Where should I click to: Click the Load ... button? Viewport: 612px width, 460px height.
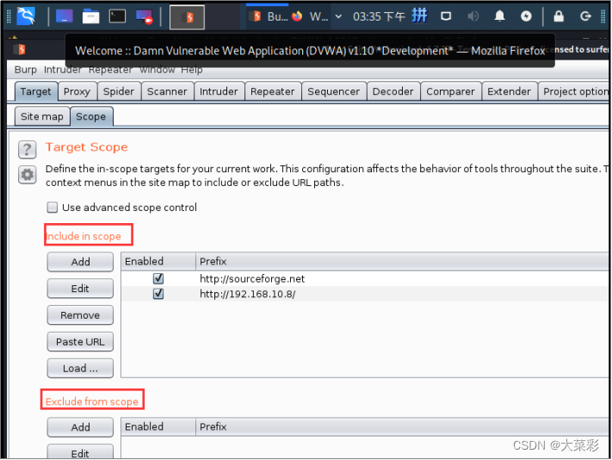(80, 368)
